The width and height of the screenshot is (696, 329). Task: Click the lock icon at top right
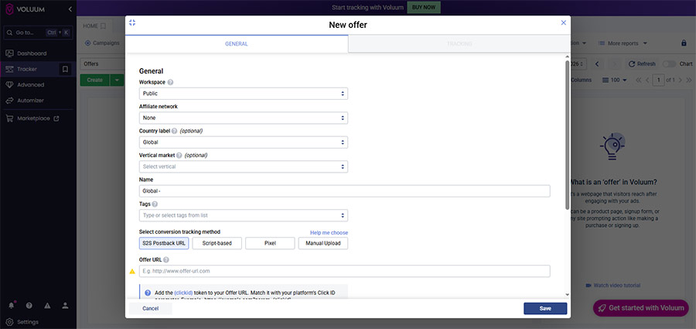pos(683,43)
